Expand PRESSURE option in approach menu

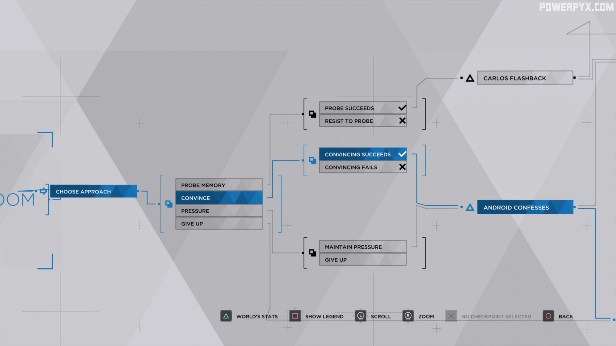pos(218,210)
